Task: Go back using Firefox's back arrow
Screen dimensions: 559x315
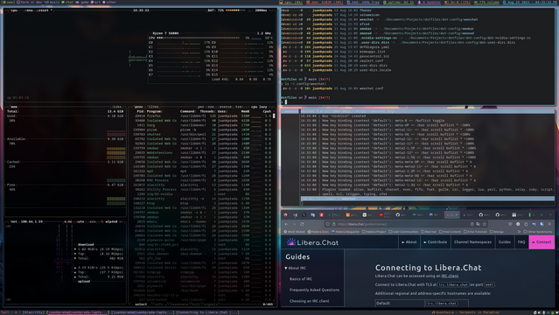Action: coord(286,224)
